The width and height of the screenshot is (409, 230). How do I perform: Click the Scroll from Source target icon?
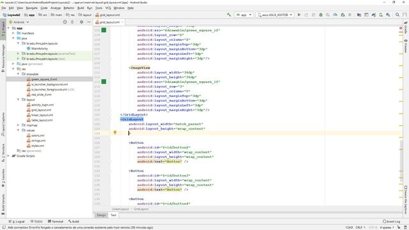pyautogui.click(x=65, y=22)
